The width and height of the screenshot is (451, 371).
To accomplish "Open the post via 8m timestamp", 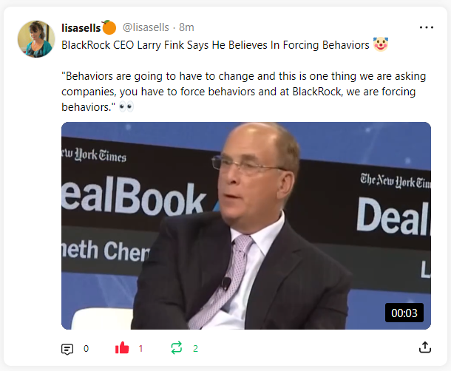I will pos(186,27).
